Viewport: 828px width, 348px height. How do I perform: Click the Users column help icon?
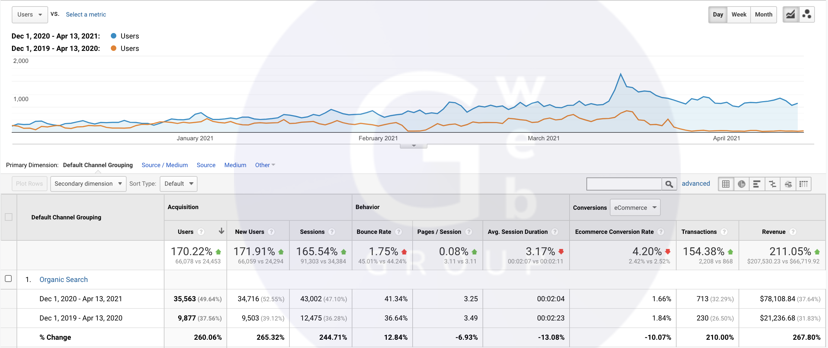point(201,232)
